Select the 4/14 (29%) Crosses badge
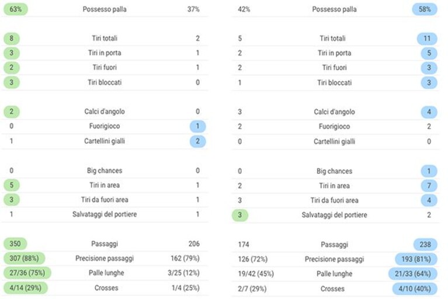This screenshot has height=299, width=448. click(x=26, y=287)
